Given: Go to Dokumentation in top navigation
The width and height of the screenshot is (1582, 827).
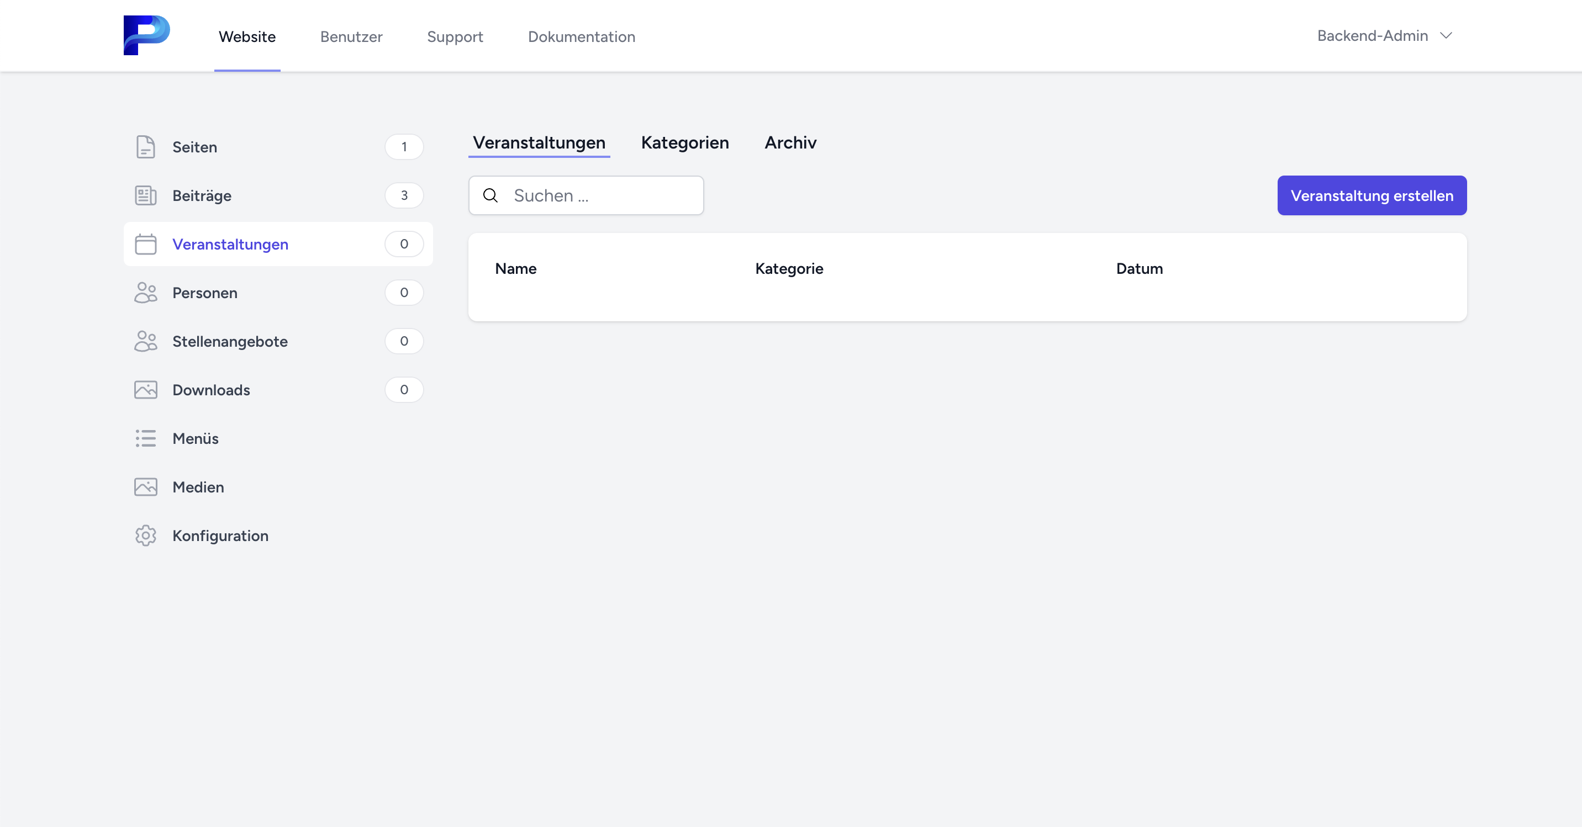Looking at the screenshot, I should tap(581, 37).
